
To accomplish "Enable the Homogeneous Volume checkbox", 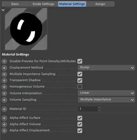I will (80, 87).
